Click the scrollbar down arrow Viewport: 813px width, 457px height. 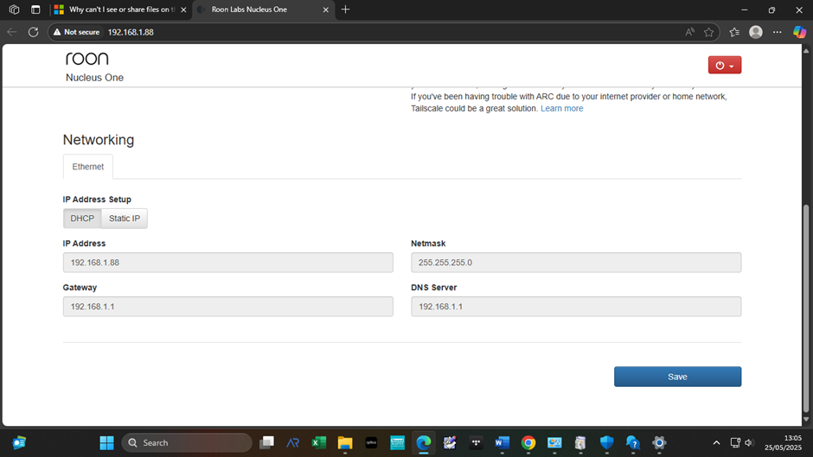coord(806,420)
